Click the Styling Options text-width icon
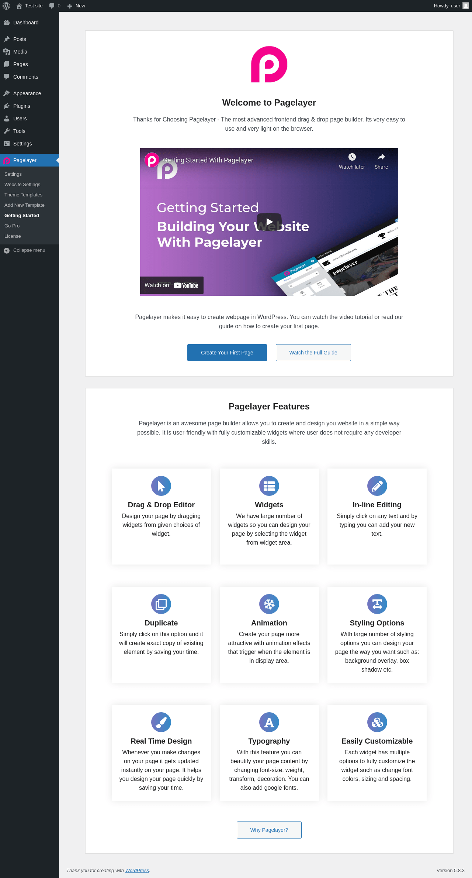The height and width of the screenshot is (878, 472). [x=377, y=604]
